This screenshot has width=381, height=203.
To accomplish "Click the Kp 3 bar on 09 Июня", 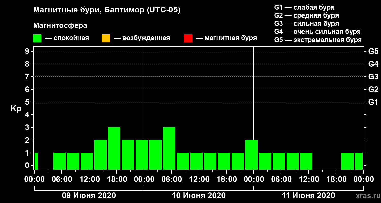I will pyautogui.click(x=114, y=148).
